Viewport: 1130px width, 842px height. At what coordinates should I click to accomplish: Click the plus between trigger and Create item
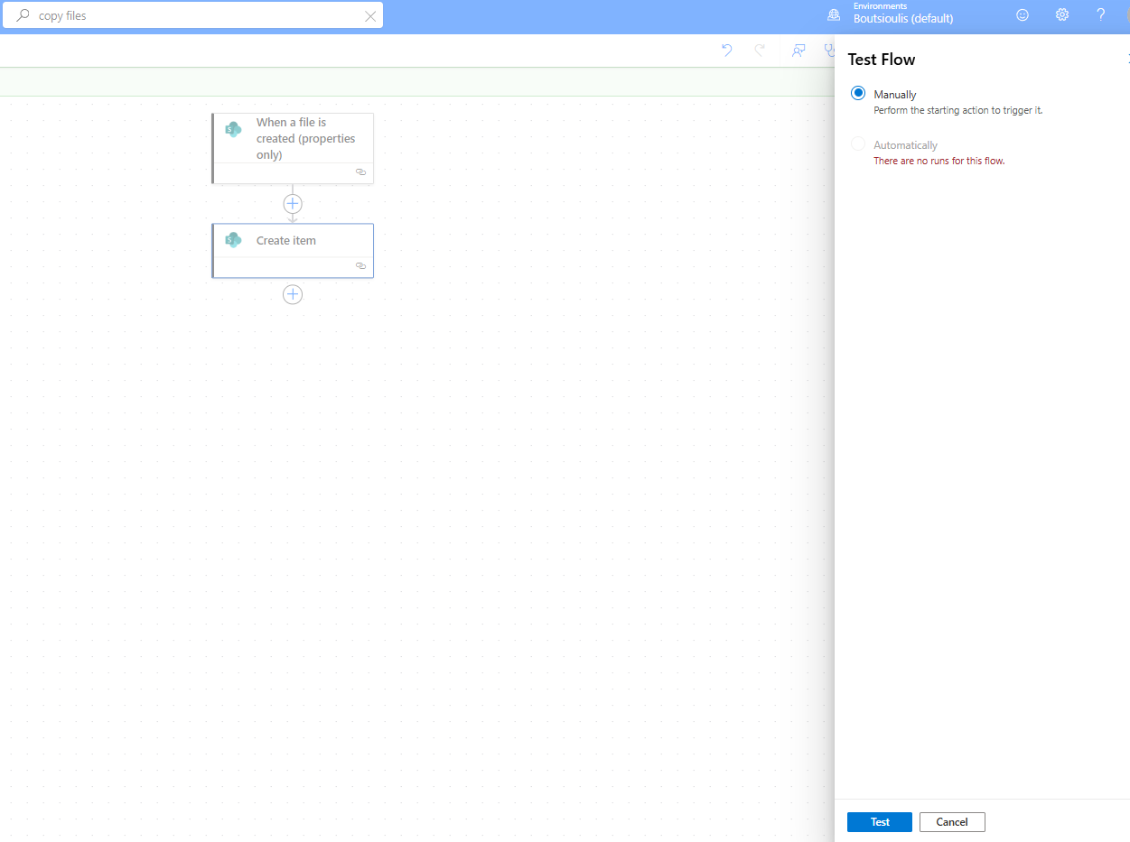(293, 204)
